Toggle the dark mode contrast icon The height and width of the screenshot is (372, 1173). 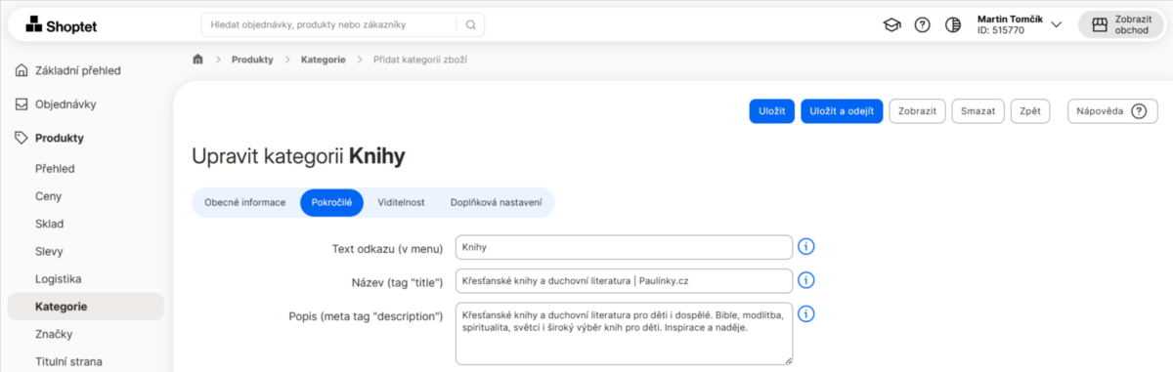(x=953, y=25)
